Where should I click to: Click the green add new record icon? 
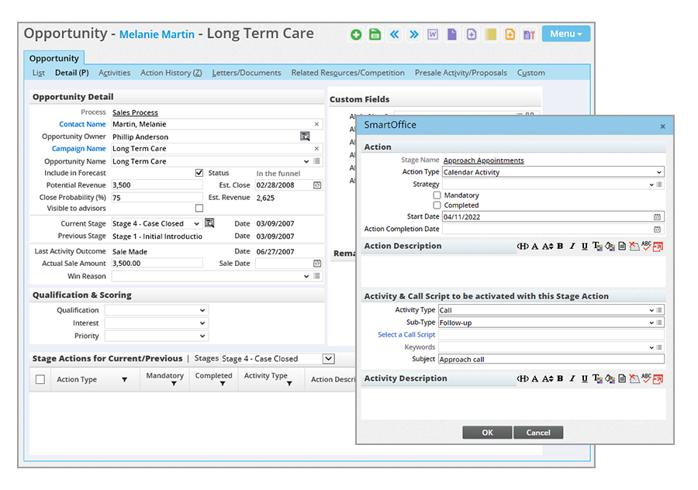(x=356, y=34)
